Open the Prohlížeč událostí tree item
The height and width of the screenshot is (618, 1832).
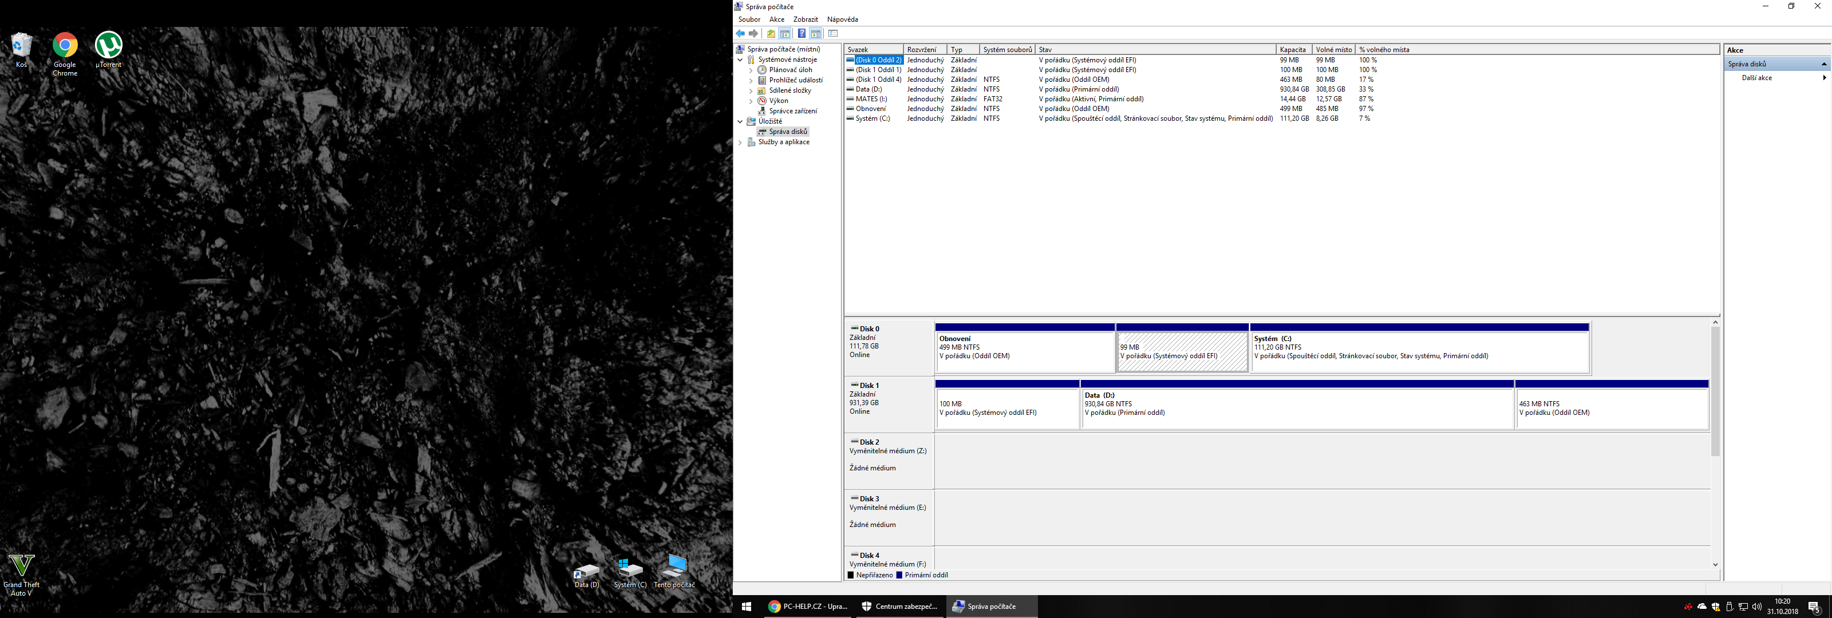[795, 80]
